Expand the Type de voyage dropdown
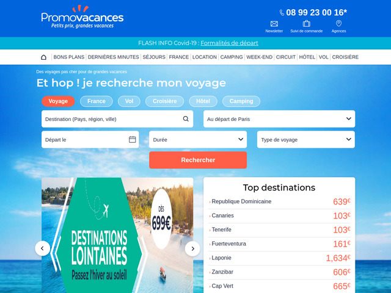This screenshot has height=293, width=391. (x=306, y=140)
